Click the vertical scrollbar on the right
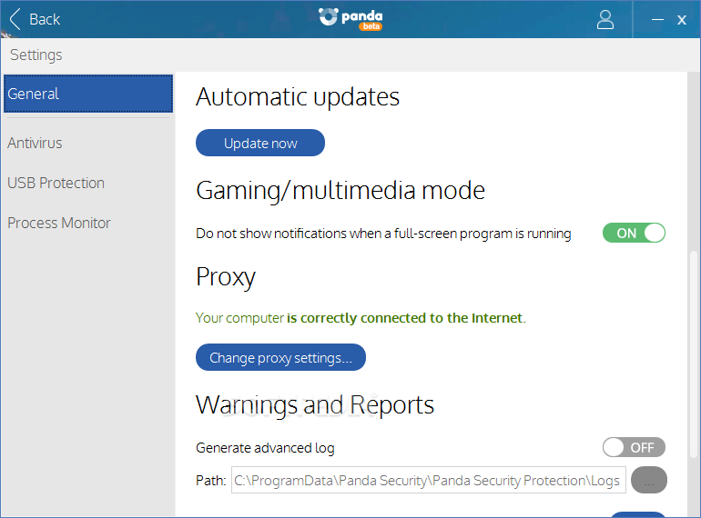The image size is (701, 518). 694,354
